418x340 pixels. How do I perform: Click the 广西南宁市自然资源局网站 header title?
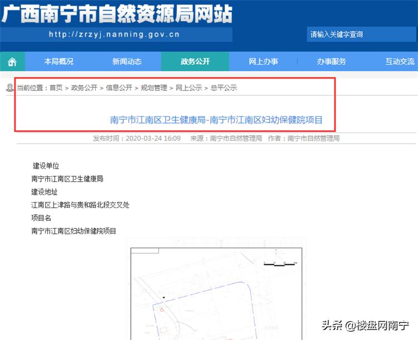[x=117, y=14]
